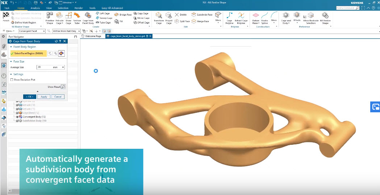Toggle visibility of Subdivision Body (18)
Viewport: 380px width, 195px height.
17,121
